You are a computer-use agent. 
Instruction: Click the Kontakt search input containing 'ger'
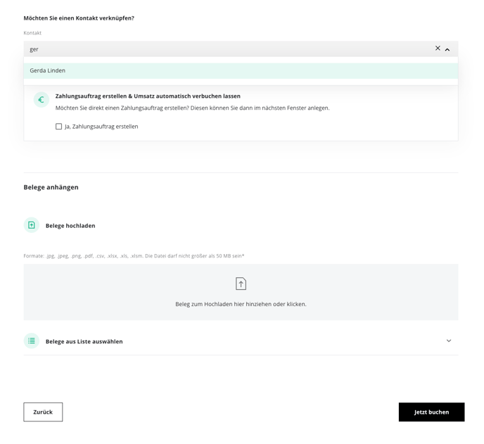229,49
